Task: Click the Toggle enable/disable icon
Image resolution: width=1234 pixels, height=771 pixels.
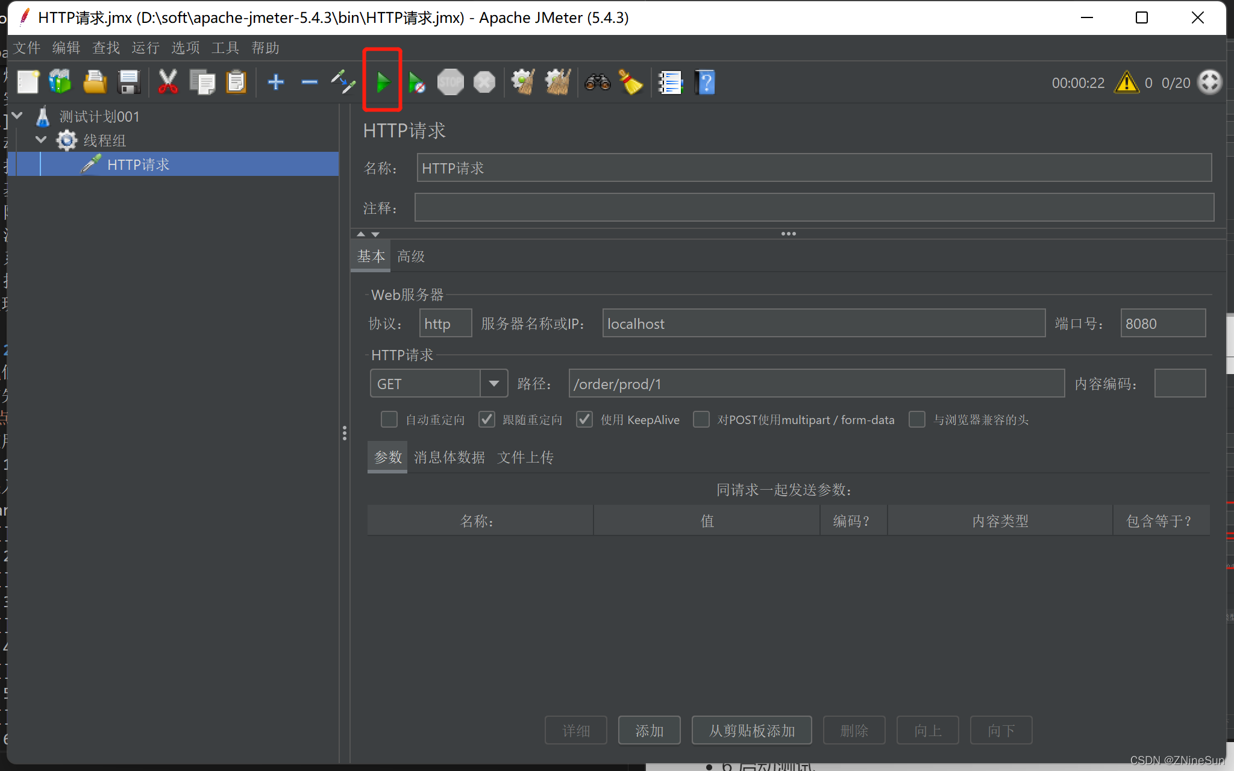Action: [343, 82]
